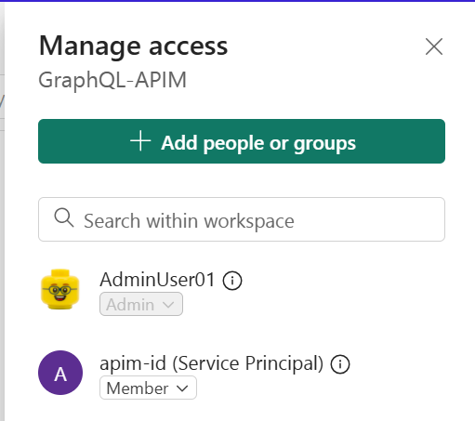Click the Member role label text
The height and width of the screenshot is (421, 475).
point(138,388)
